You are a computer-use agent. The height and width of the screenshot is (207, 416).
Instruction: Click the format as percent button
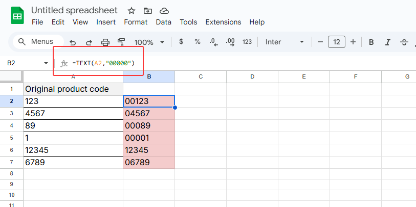click(x=198, y=42)
